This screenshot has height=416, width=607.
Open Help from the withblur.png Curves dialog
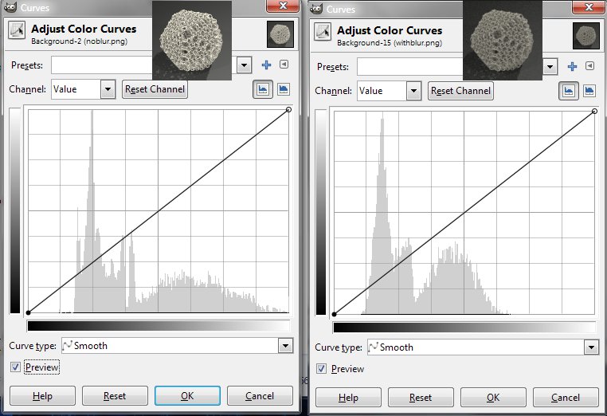[x=348, y=397]
